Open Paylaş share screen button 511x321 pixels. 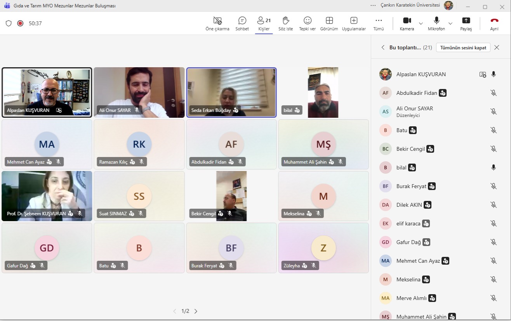point(466,23)
